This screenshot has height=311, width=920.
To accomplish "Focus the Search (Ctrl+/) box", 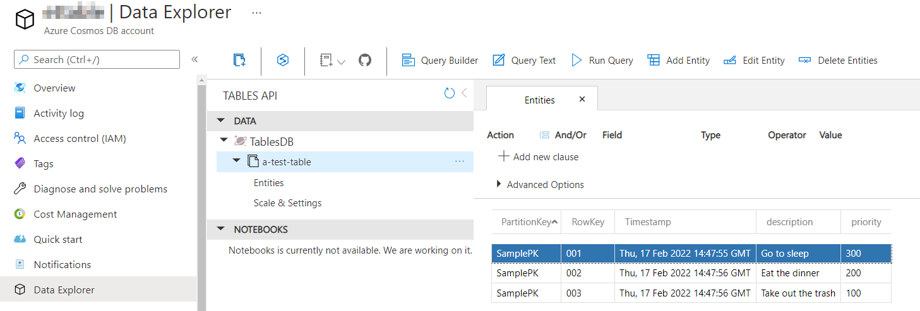I will (x=97, y=59).
